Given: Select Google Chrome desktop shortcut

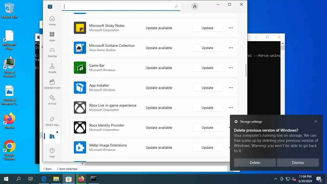Looking at the screenshot, I should (9, 150).
